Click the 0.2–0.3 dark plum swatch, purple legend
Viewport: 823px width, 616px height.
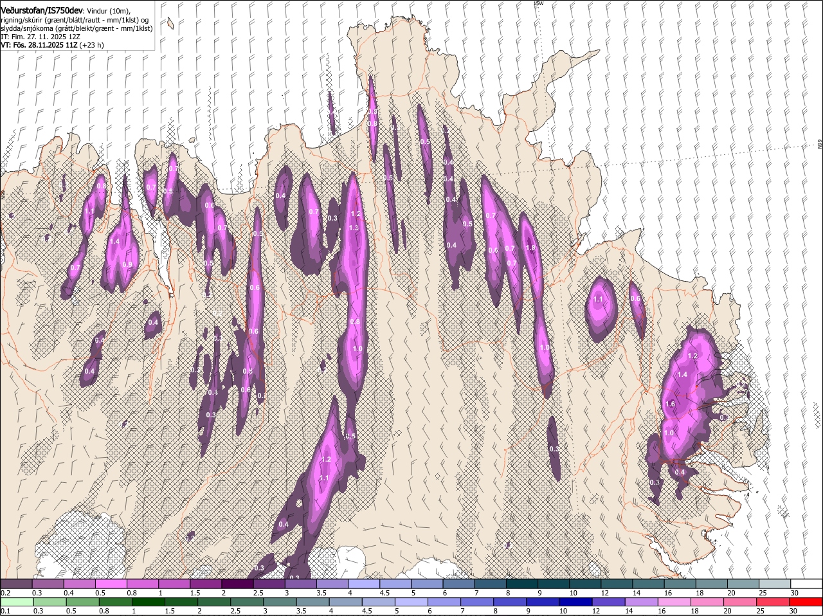pos(17,584)
